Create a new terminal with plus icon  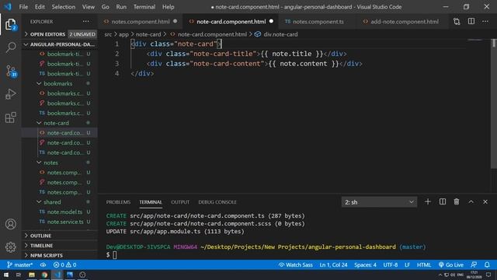[x=428, y=202]
